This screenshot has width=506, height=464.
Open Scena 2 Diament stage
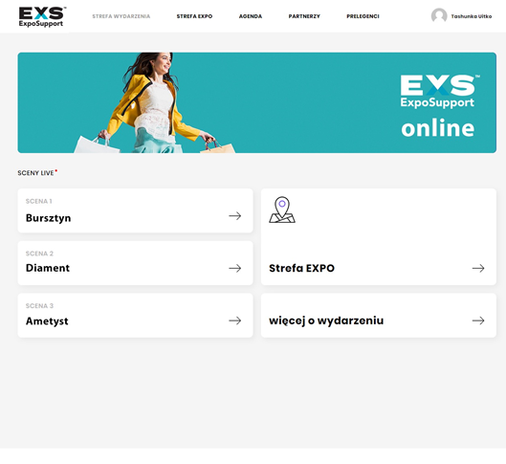[135, 263]
